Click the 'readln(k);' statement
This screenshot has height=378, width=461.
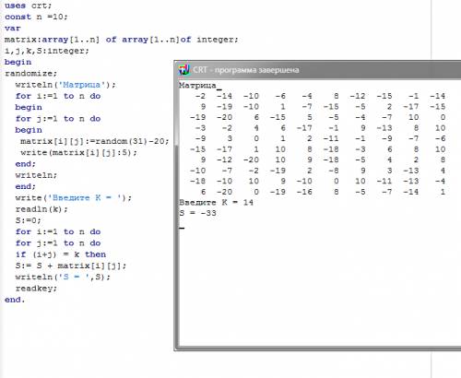pyautogui.click(x=41, y=209)
